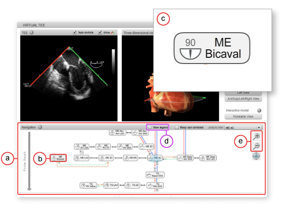
Task: Click the Left View button
Action: pos(243,93)
